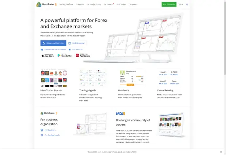Open the Huawei AppGallery badge

tap(83, 56)
